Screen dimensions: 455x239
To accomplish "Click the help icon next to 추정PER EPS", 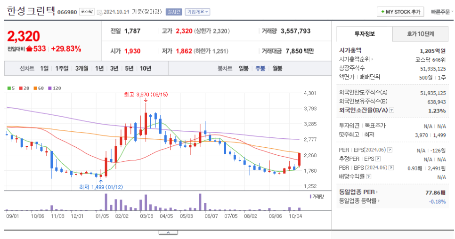I will pos(378,159).
